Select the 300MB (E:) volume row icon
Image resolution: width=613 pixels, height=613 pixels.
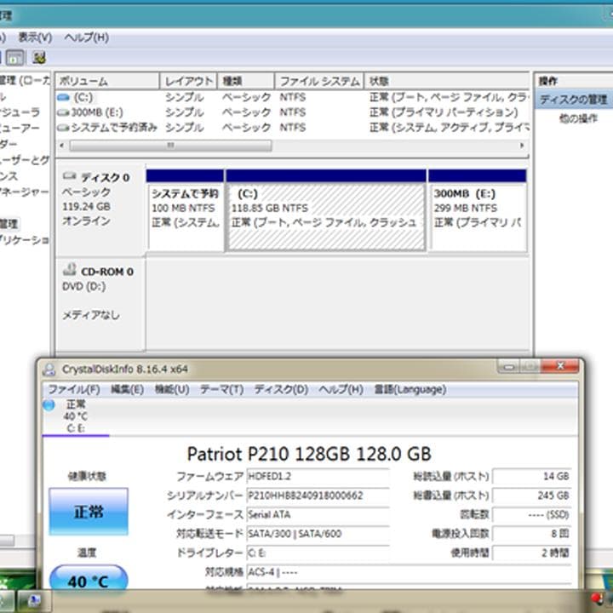point(63,112)
